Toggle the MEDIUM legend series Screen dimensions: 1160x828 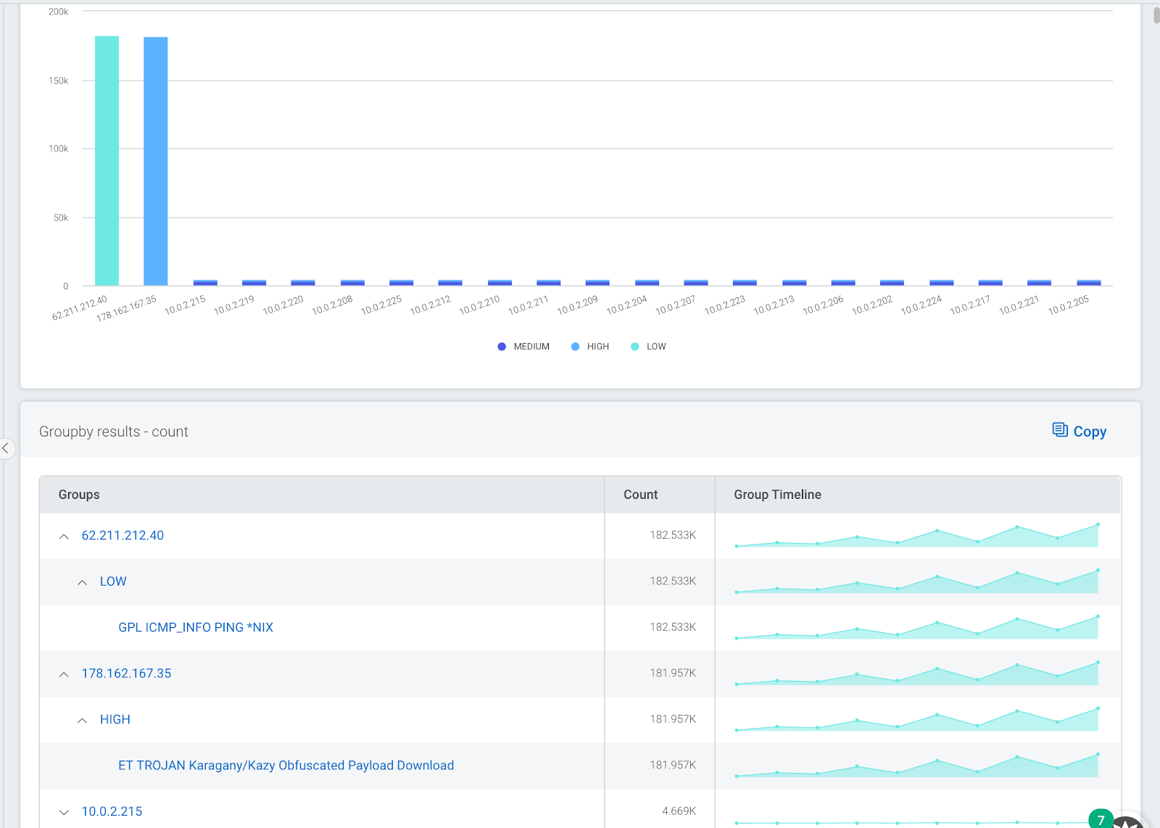pos(523,347)
